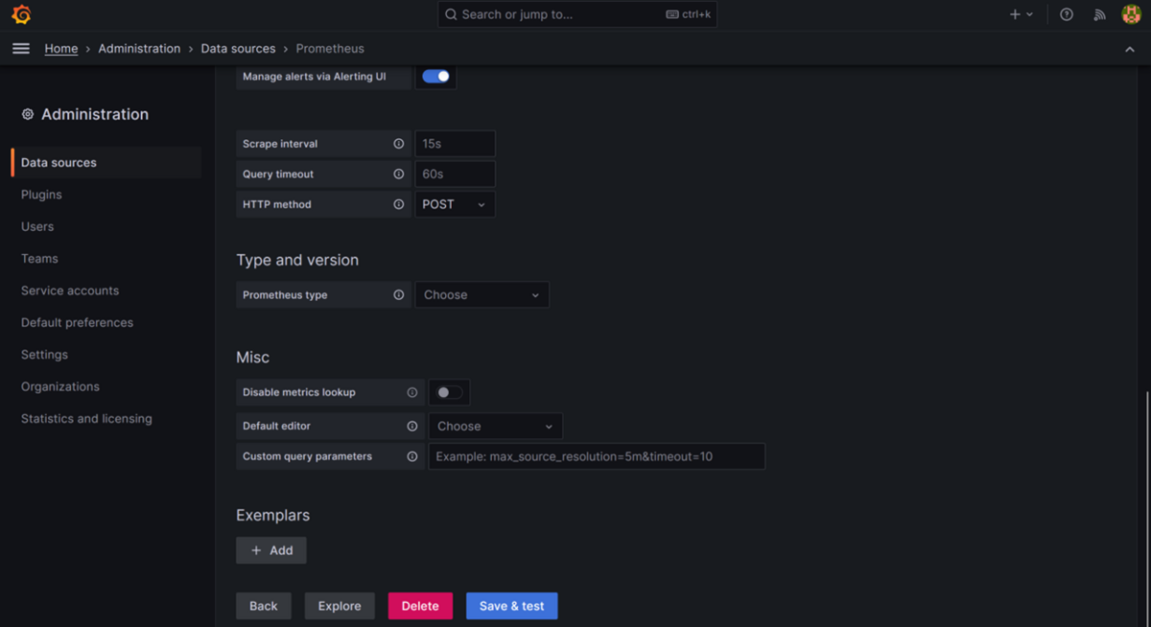
Task: Open the HTTP method POST dropdown
Action: pyautogui.click(x=455, y=204)
